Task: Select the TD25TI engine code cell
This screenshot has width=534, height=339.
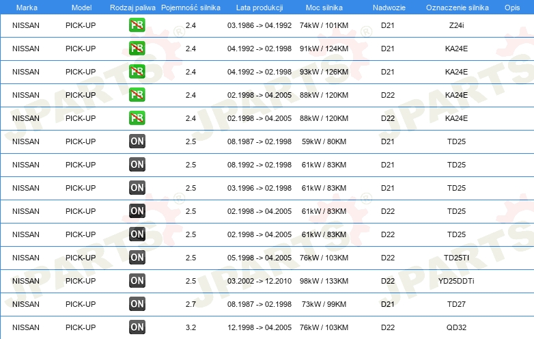Action: pos(456,258)
